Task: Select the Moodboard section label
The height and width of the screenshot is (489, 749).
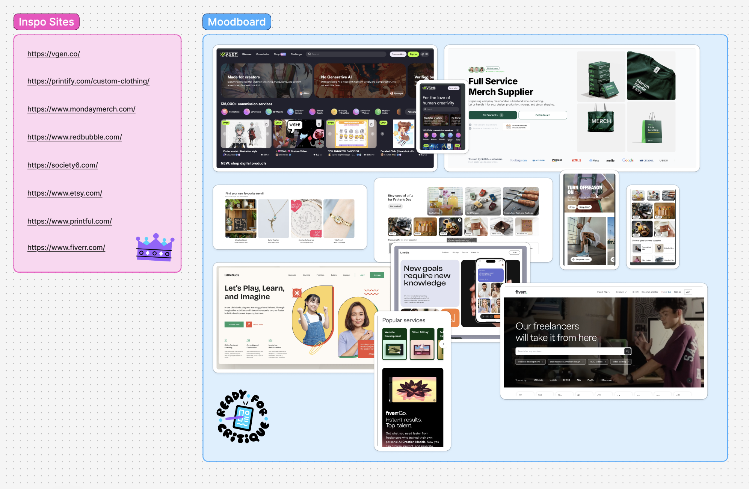Action: [237, 22]
